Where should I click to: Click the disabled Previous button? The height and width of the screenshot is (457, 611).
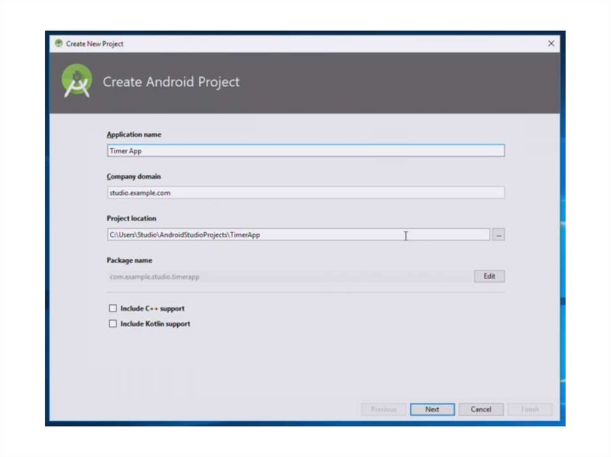pyautogui.click(x=384, y=409)
